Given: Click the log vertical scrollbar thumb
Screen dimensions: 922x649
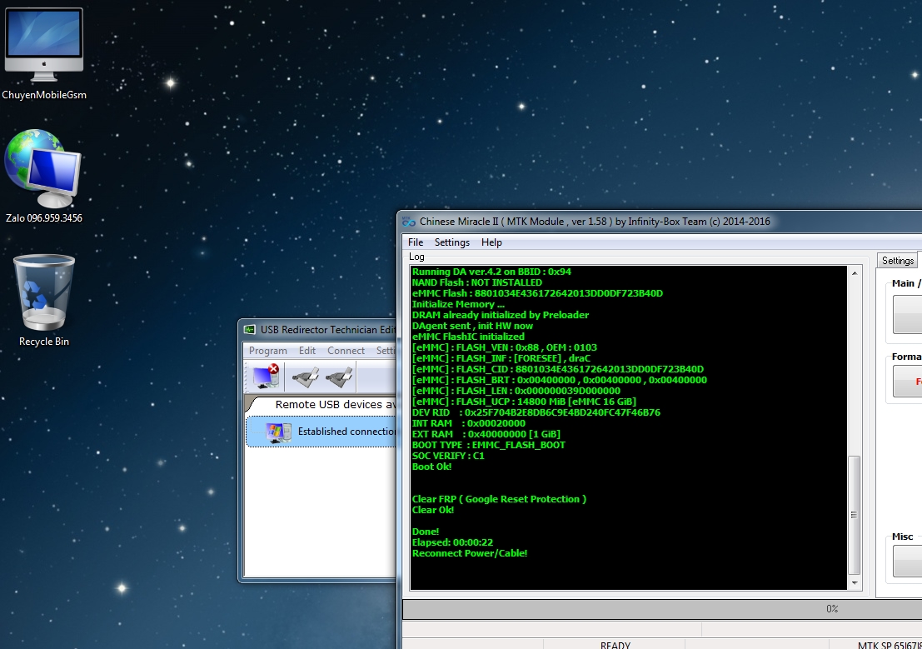Looking at the screenshot, I should (x=855, y=515).
